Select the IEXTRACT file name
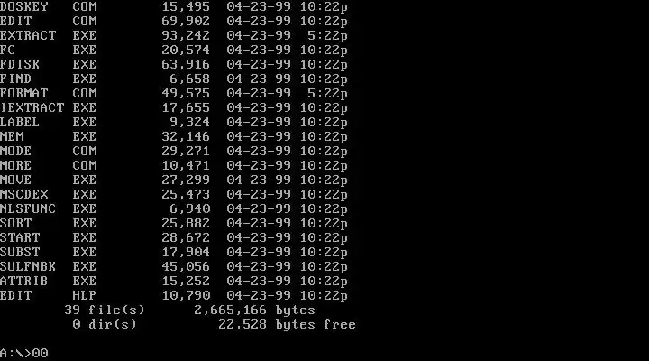649x361 pixels. pos(32,107)
